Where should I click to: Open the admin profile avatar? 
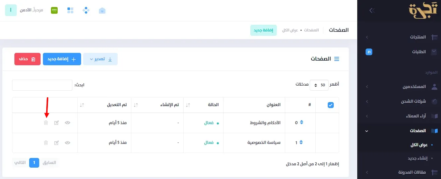11,10
